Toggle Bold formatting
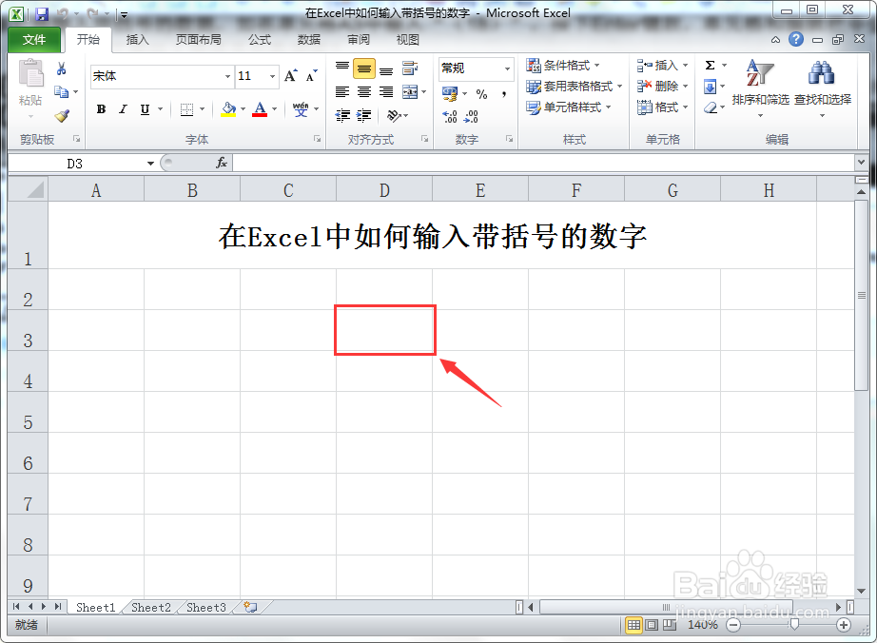 click(101, 109)
